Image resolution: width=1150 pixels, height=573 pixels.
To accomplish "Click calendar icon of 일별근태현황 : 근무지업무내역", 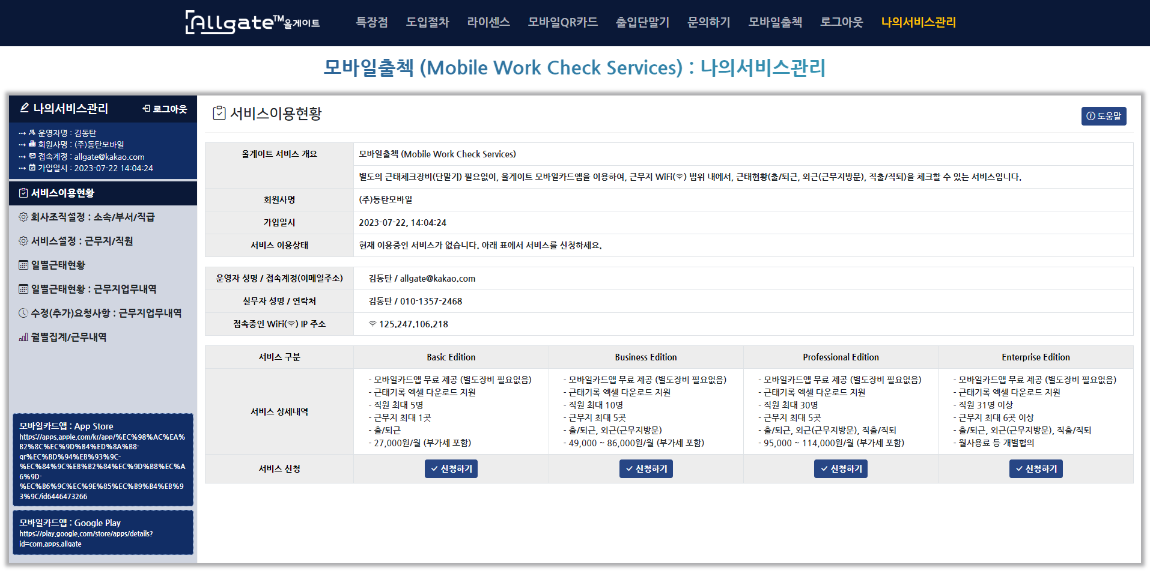I will (23, 289).
